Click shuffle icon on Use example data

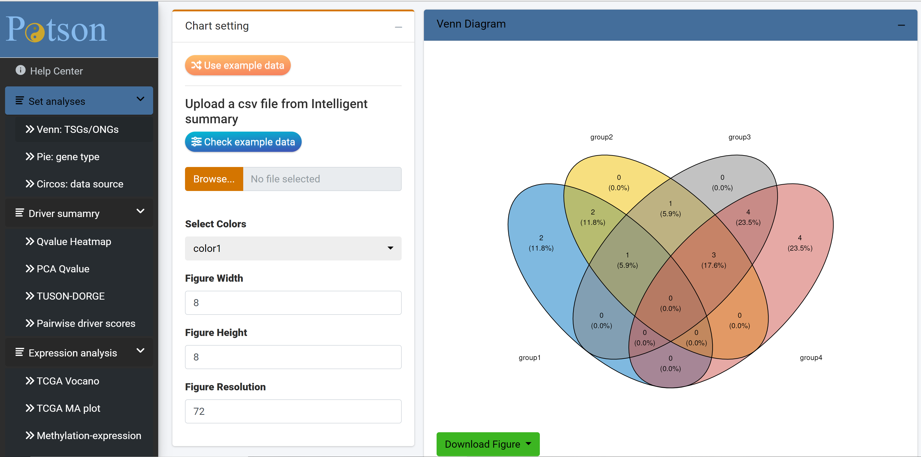[x=196, y=65]
